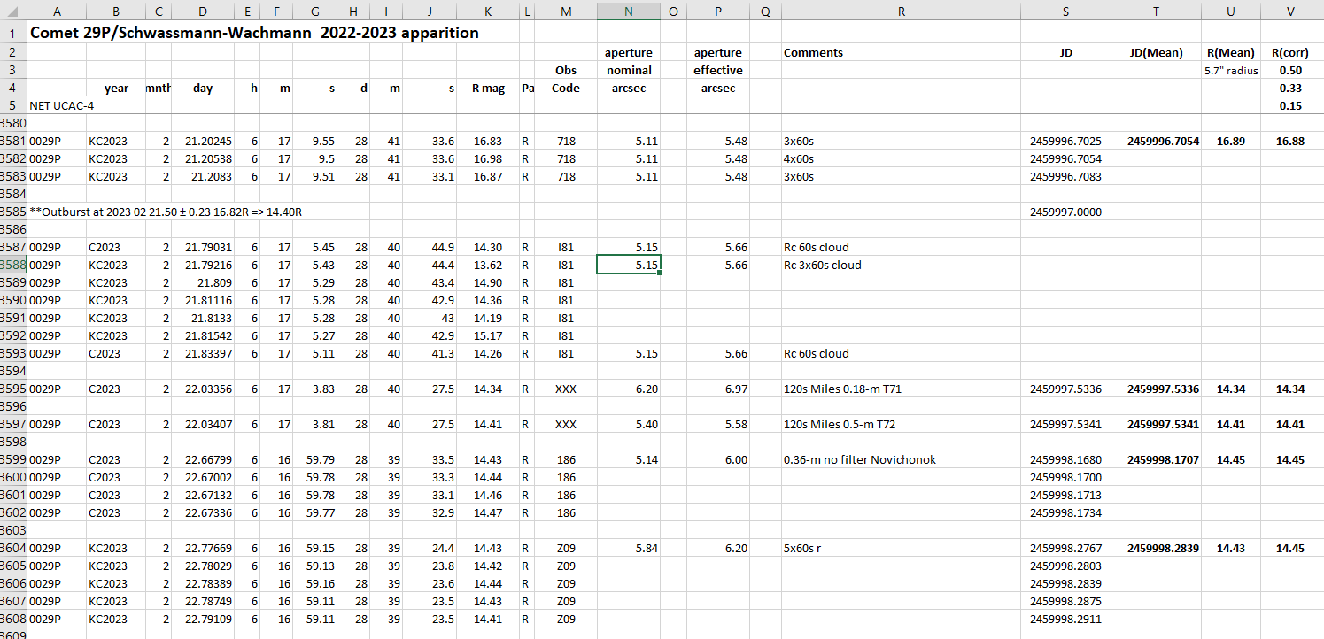Select the 0.15 cell in column V
This screenshot has height=639, width=1324.
tap(1290, 105)
